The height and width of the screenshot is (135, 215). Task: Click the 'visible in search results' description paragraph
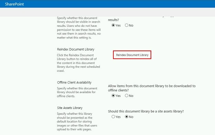tap(79, 28)
